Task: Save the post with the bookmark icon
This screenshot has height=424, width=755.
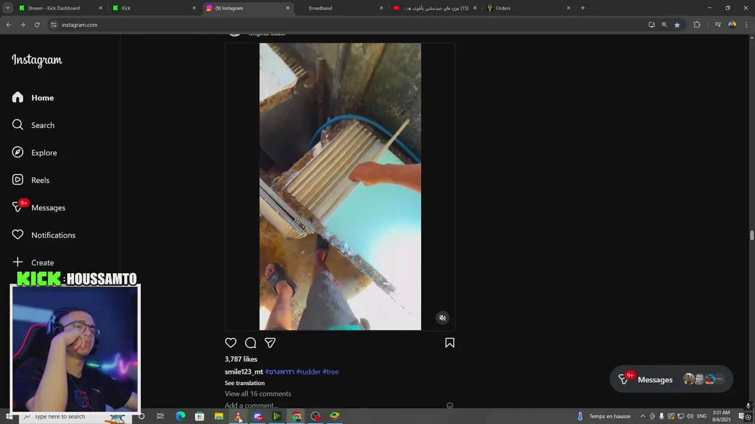Action: point(449,343)
